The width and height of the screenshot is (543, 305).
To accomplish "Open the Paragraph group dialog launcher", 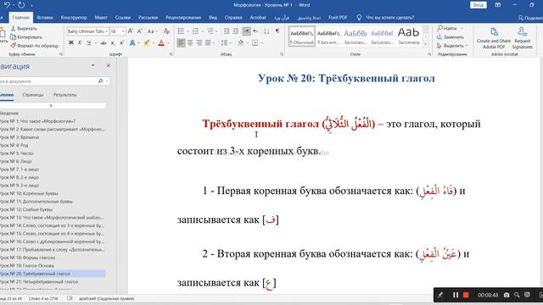I will point(282,54).
